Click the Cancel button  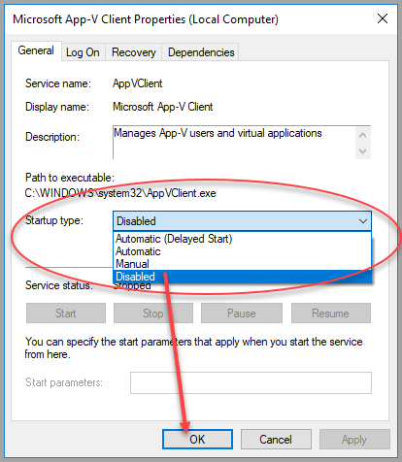276,440
